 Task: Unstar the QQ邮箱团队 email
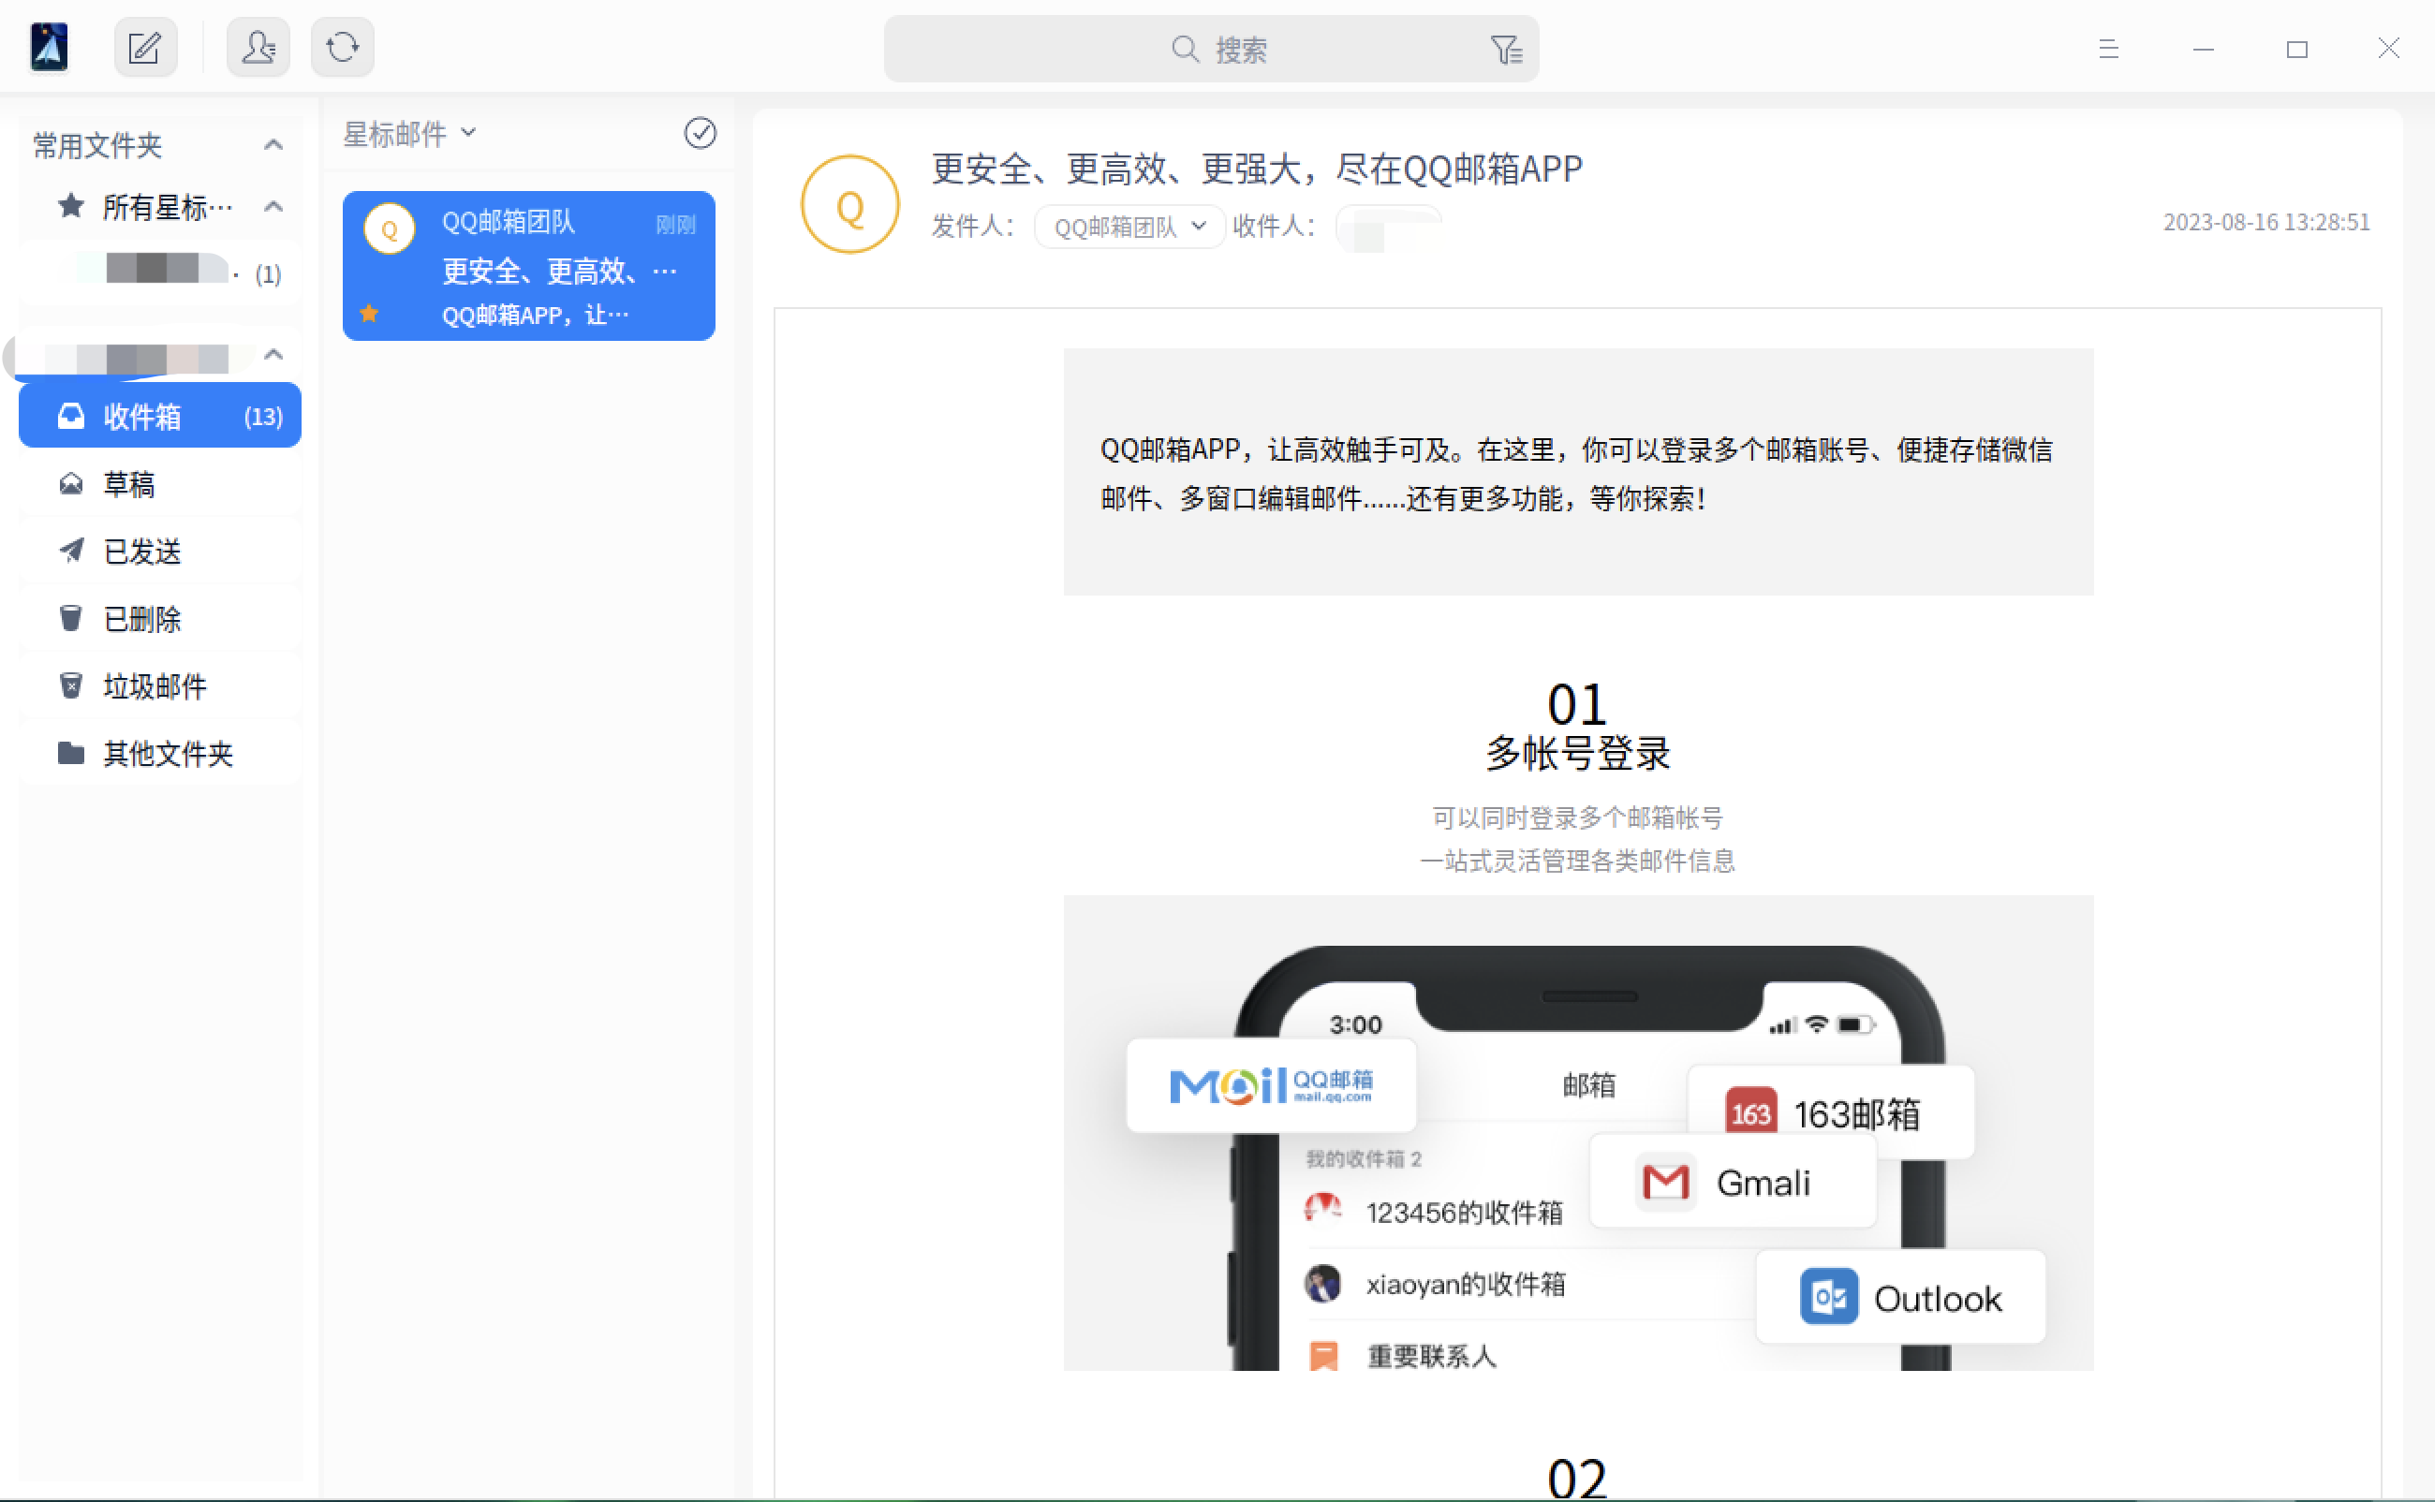point(370,314)
